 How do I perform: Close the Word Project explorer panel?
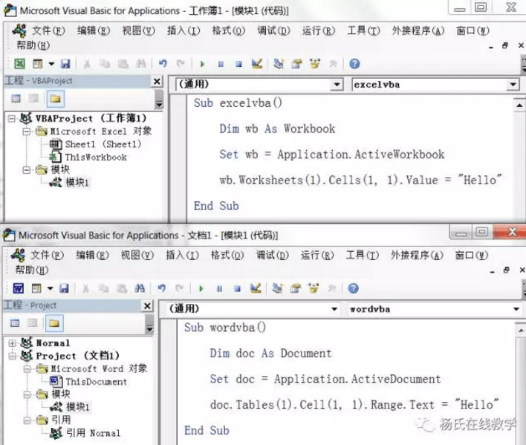[x=147, y=305]
